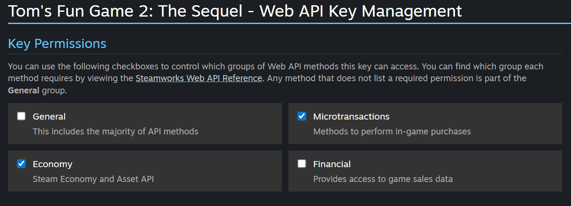Tick the Financial permission checkbox
Screen dimensions: 571x206
click(x=302, y=164)
